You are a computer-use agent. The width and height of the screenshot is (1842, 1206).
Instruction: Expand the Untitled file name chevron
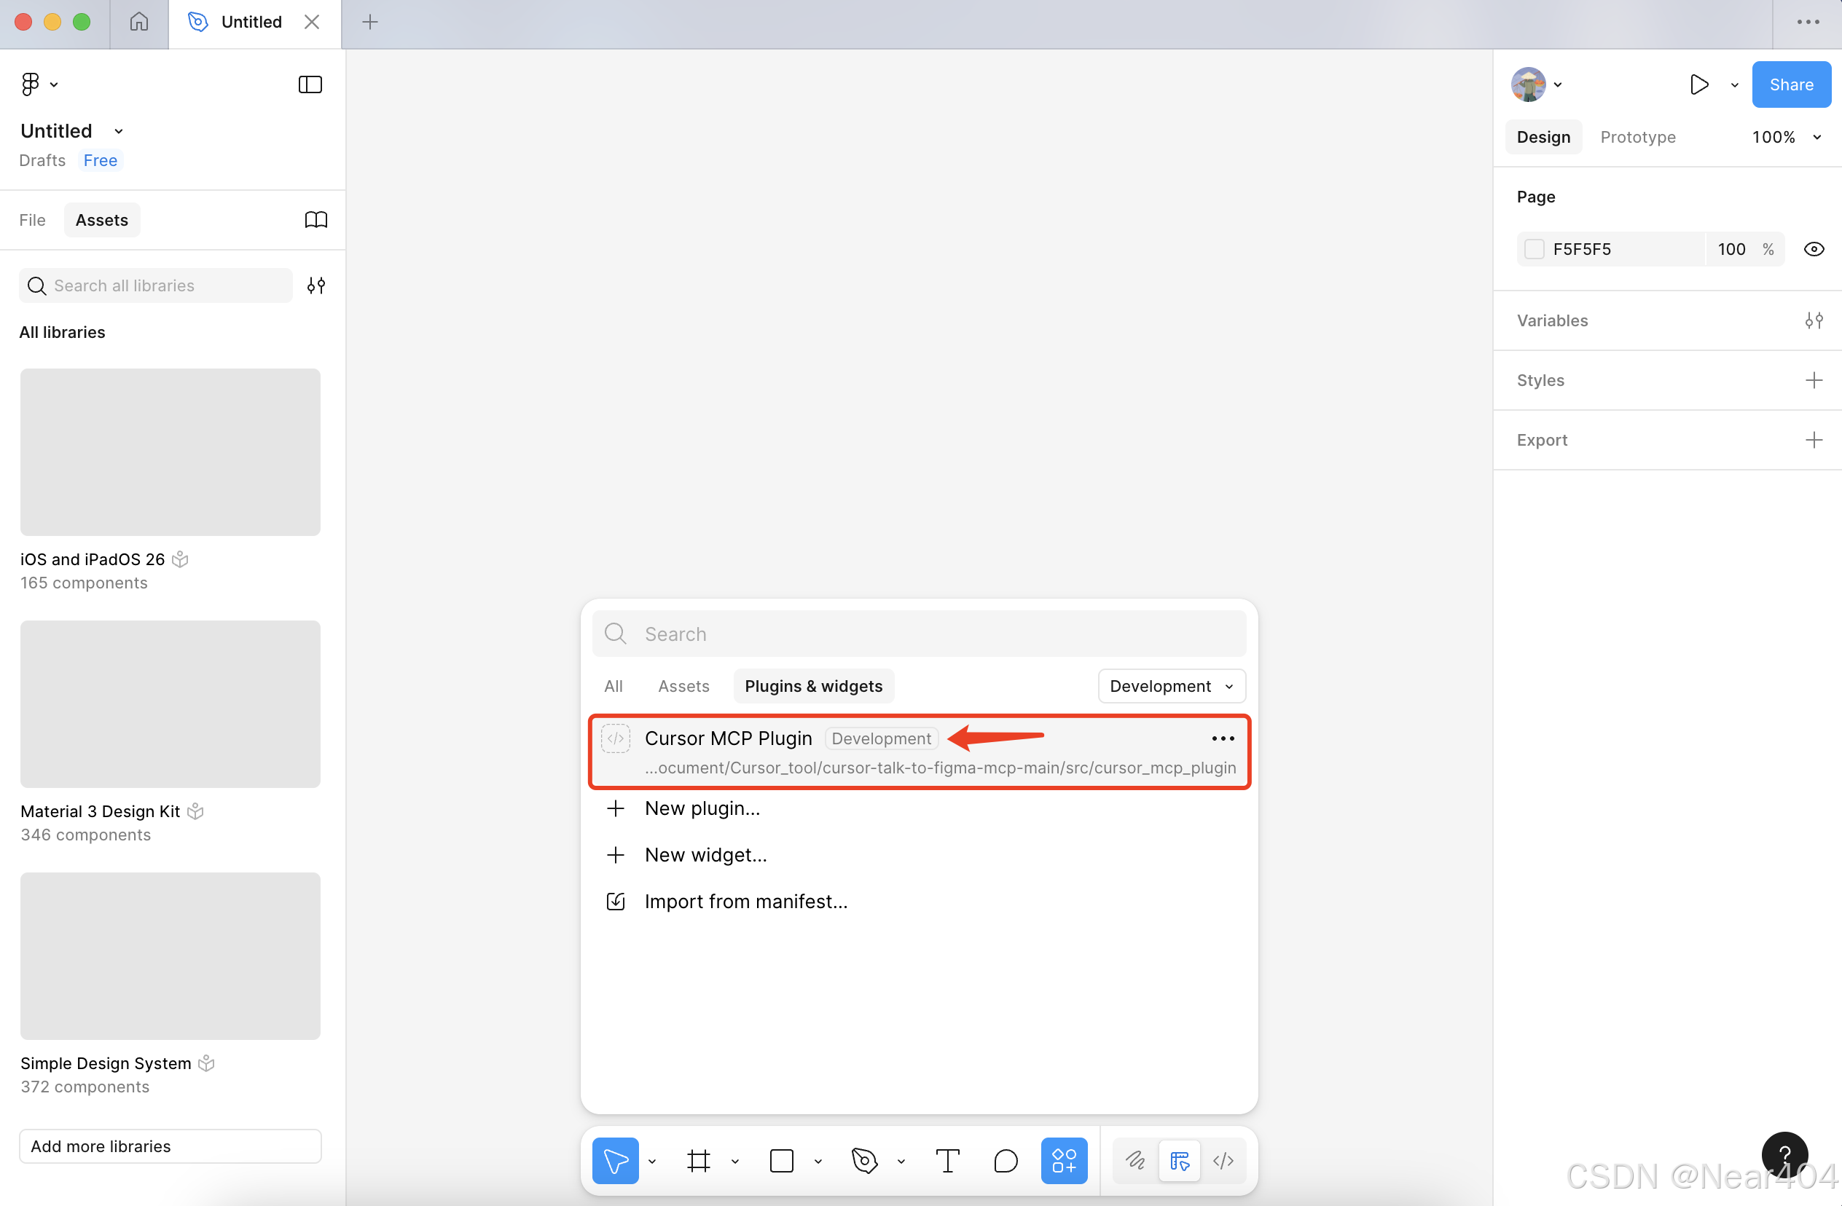119,132
